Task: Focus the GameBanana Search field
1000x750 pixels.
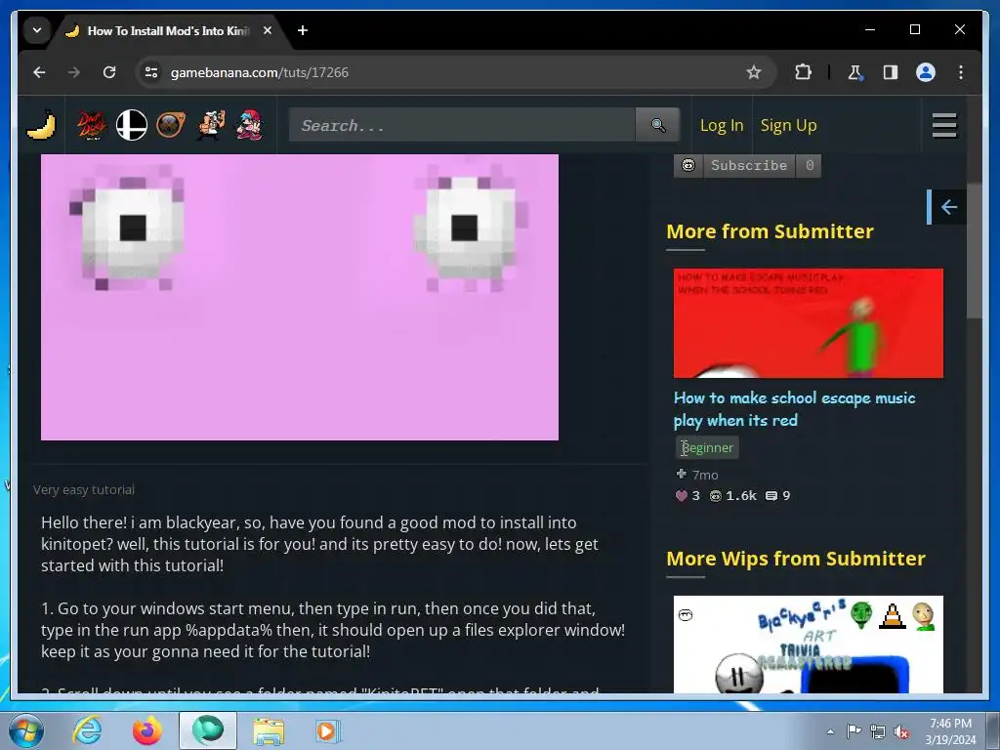Action: pos(462,125)
